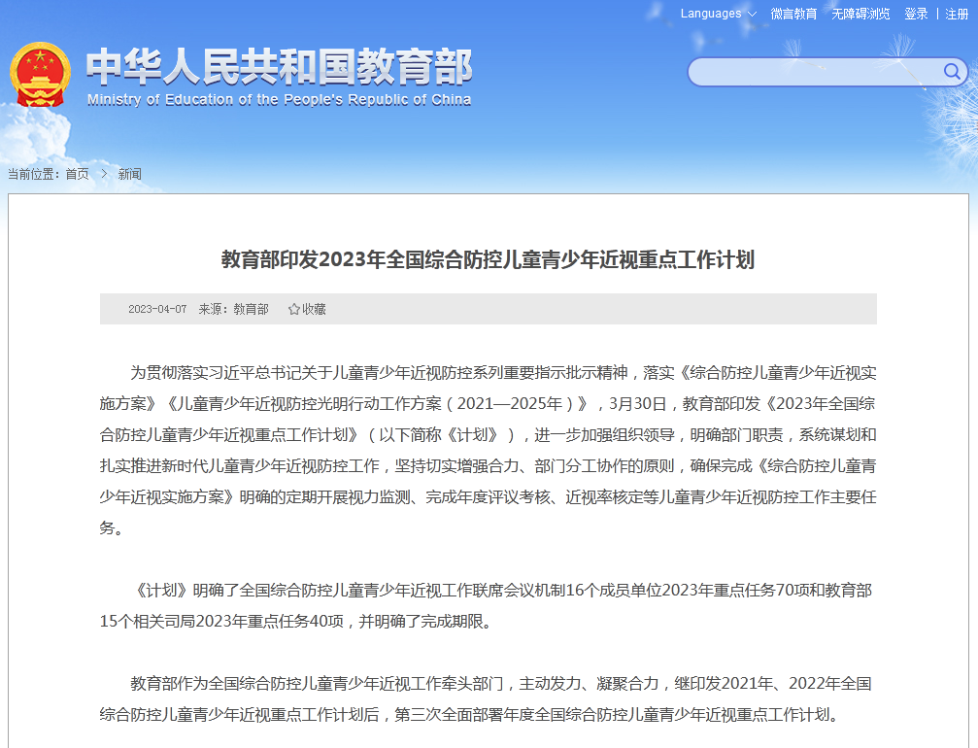The image size is (978, 748).
Task: Click the star favorite icon
Action: pos(293,309)
